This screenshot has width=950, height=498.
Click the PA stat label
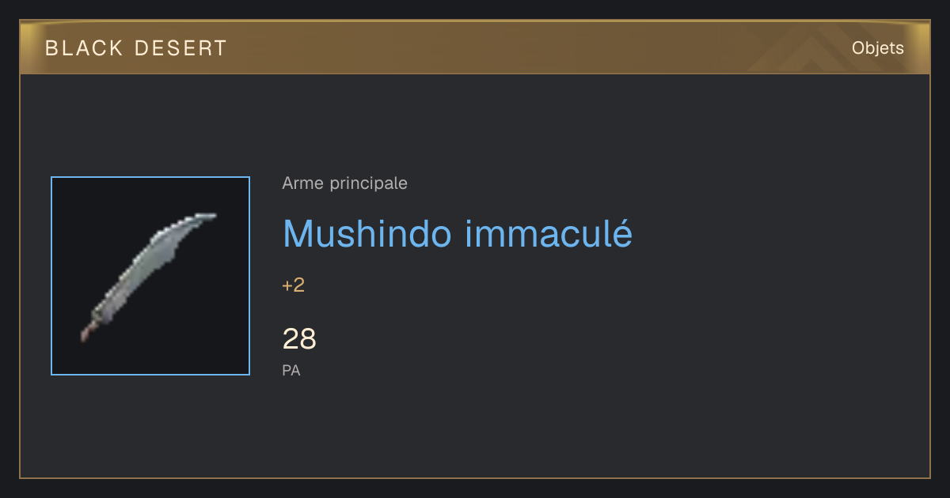[291, 370]
